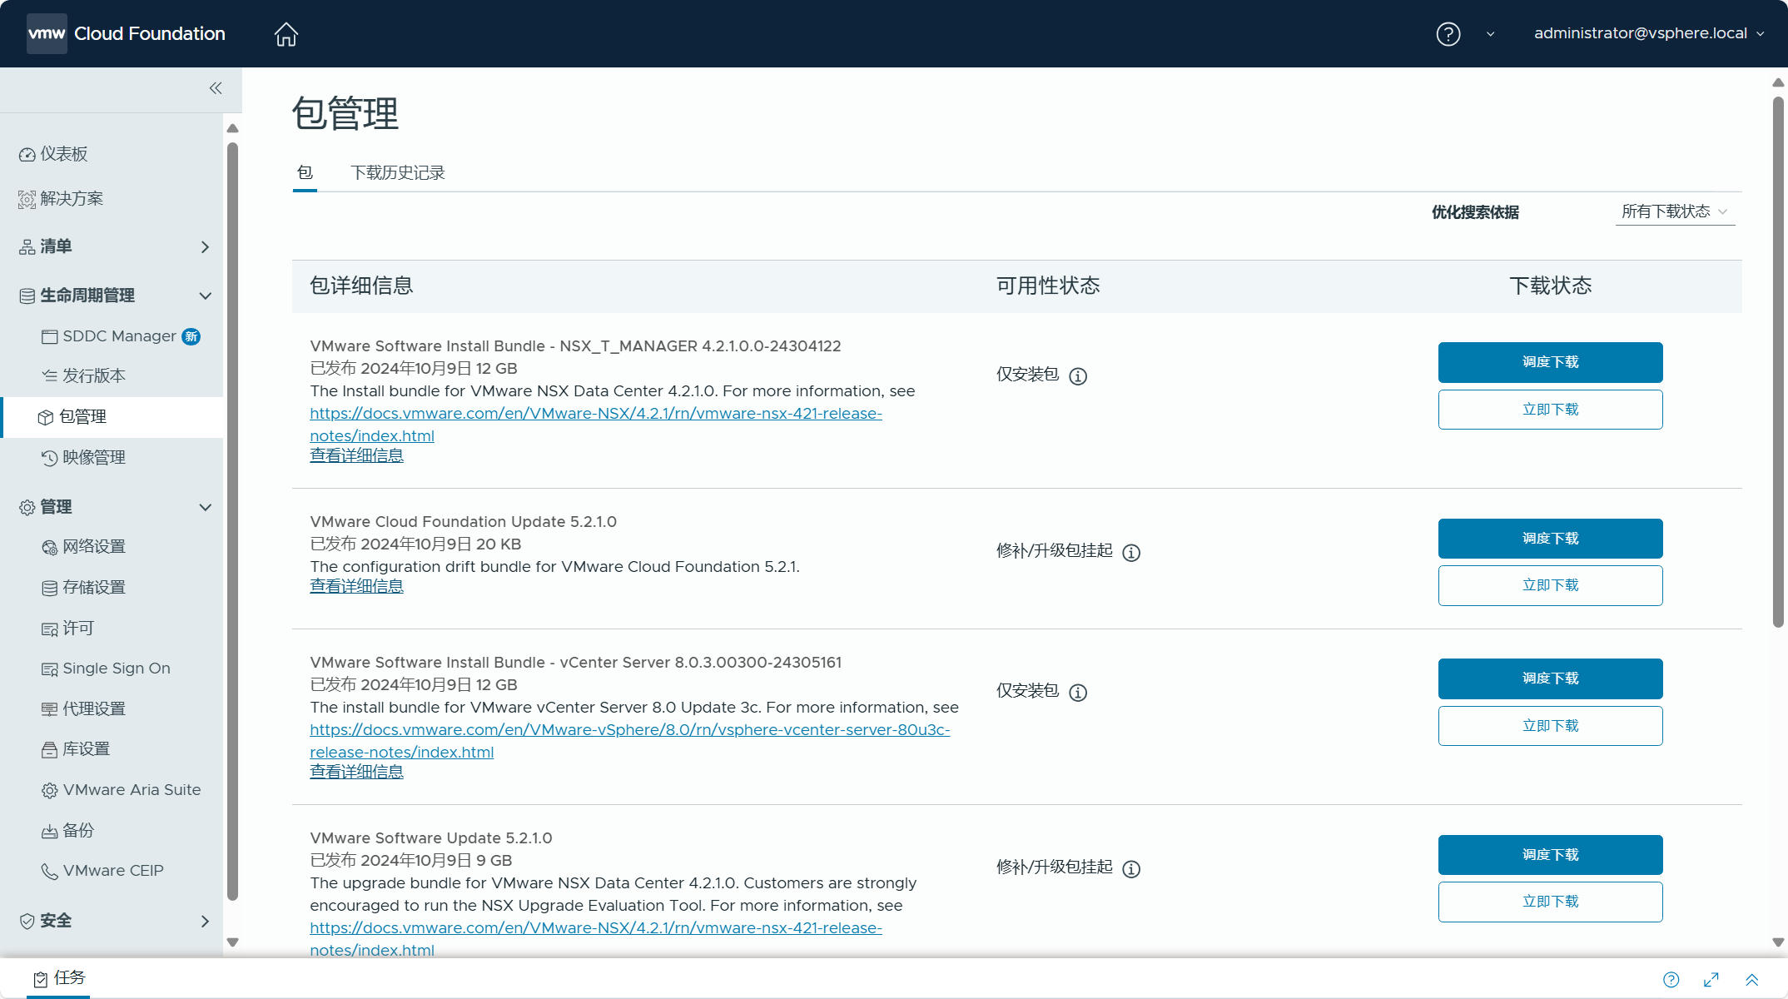The width and height of the screenshot is (1788, 999).
Task: Click the double up-arrow icon in tasks bar
Action: coord(1751,980)
